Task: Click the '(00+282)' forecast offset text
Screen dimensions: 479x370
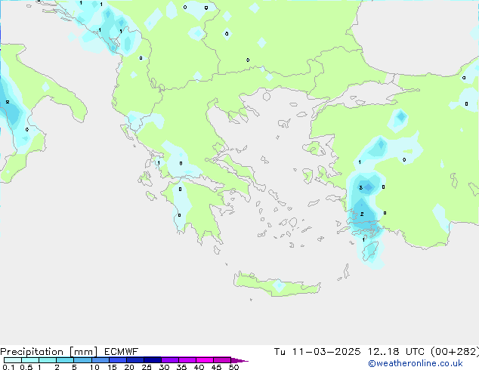Action: pyautogui.click(x=455, y=352)
